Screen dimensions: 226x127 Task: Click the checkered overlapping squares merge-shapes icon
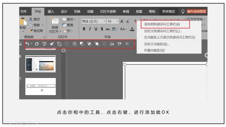[x=89, y=44]
